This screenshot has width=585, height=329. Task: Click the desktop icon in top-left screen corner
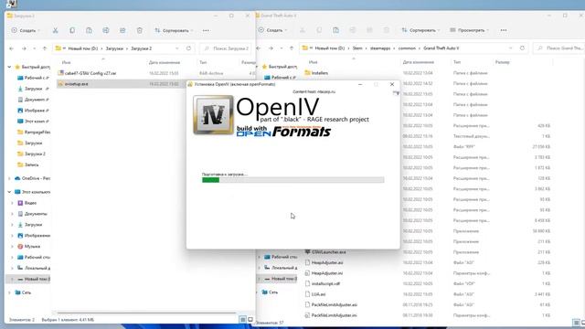click(x=12, y=4)
